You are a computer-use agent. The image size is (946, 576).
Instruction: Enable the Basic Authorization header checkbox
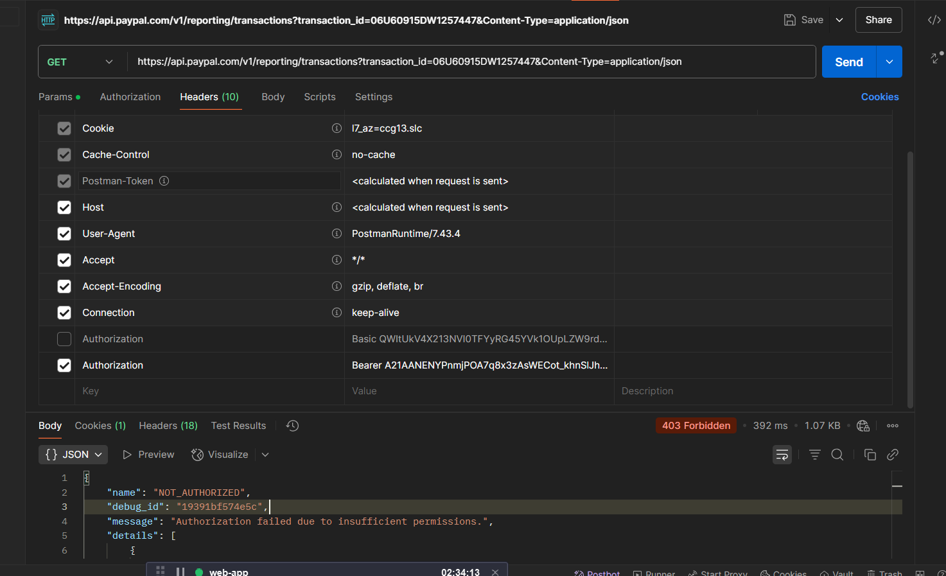64,339
